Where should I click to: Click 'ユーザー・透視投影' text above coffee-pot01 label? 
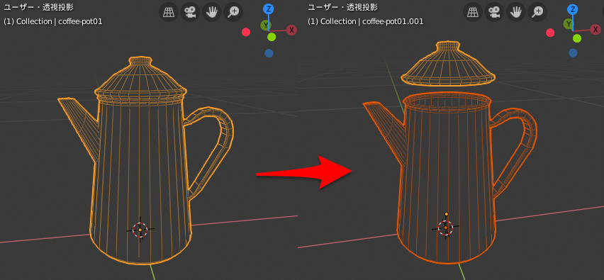tap(38, 7)
